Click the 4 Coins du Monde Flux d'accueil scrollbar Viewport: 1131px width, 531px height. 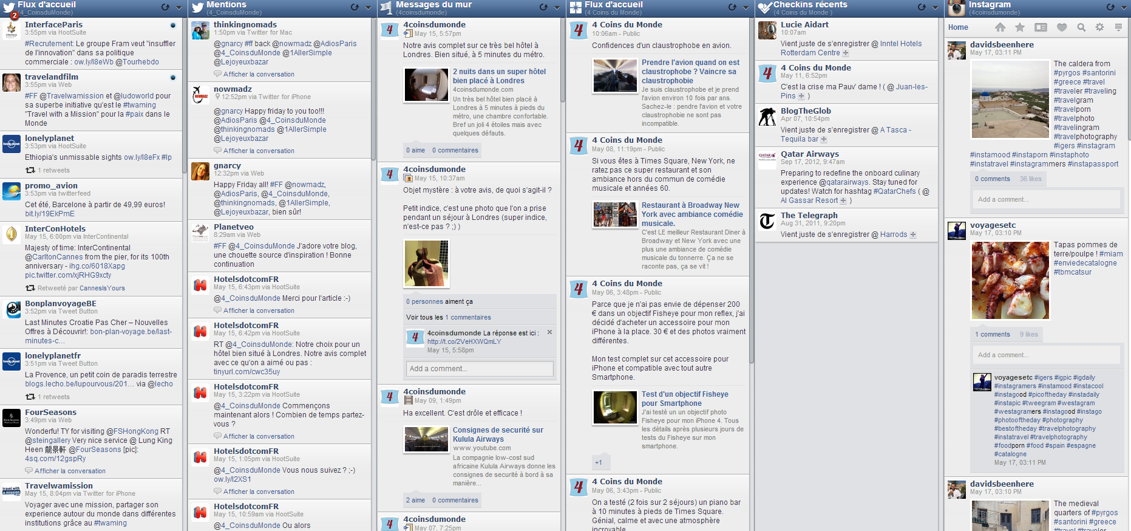click(752, 191)
